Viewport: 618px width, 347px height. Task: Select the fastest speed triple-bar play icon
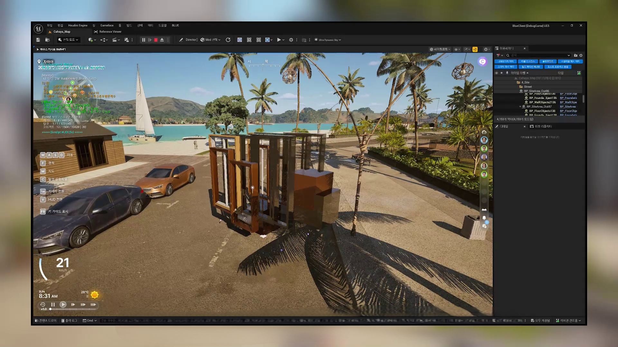click(93, 305)
